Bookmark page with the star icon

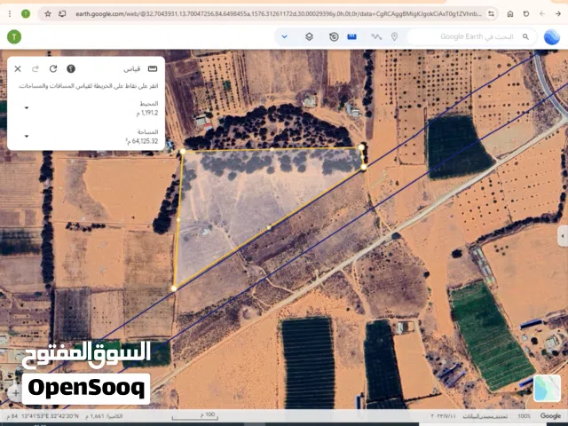(47, 14)
